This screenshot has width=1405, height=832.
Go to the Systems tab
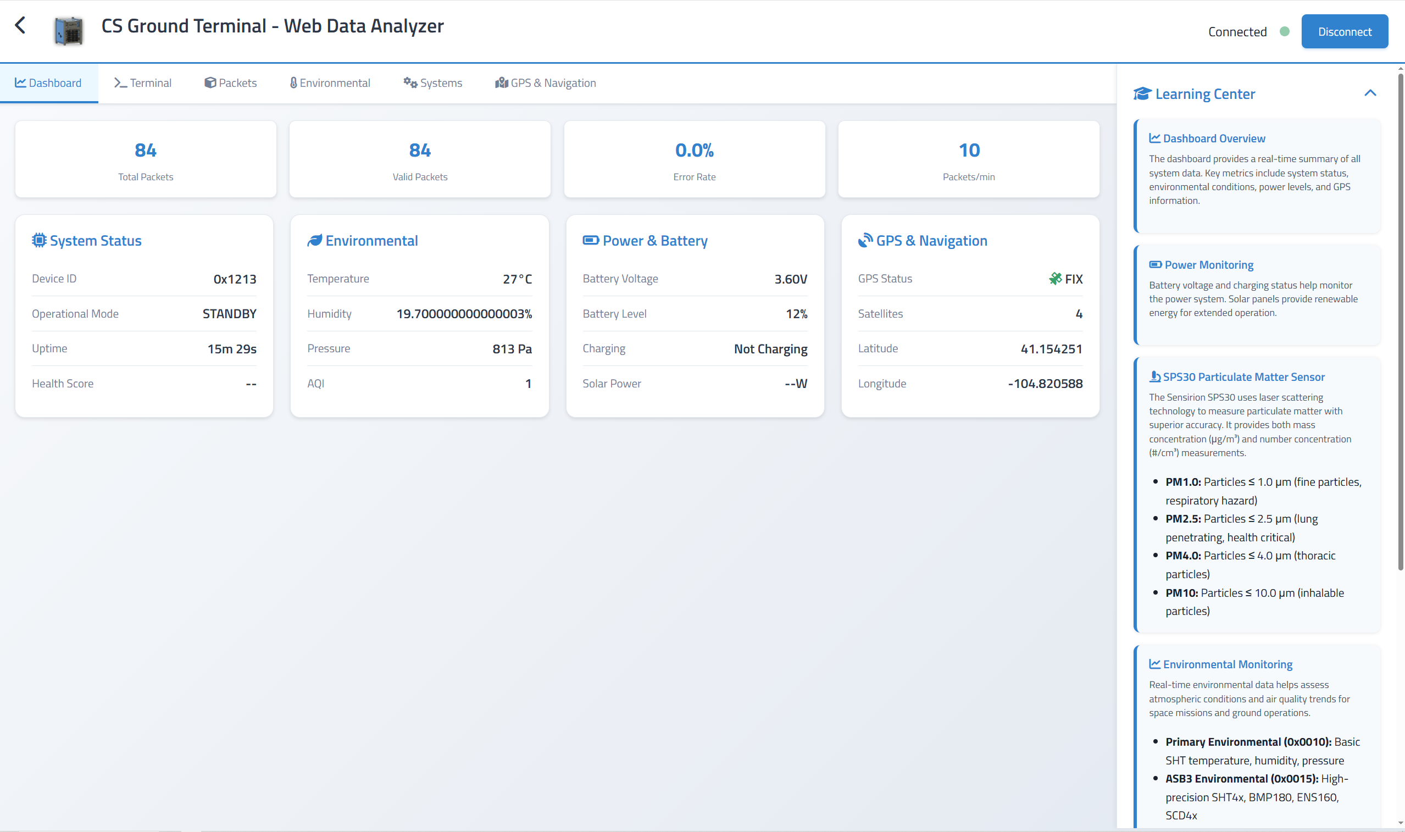(x=432, y=83)
